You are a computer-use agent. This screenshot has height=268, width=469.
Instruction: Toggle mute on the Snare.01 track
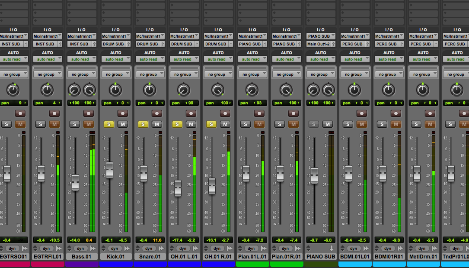[156, 124]
